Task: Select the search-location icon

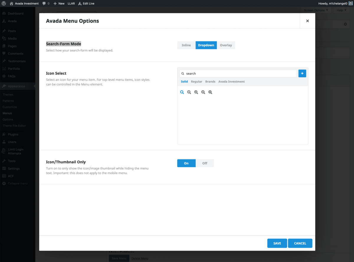Action: (196, 92)
